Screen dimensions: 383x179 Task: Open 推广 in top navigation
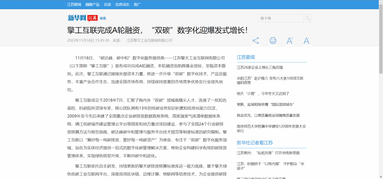tap(137, 4)
